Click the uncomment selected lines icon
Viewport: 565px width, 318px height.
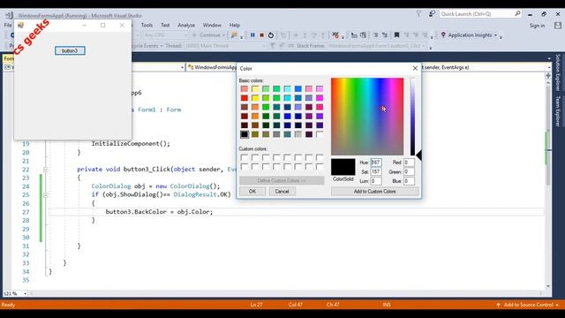tap(385, 35)
